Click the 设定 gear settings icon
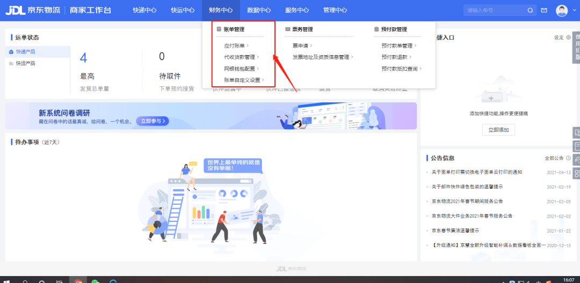Image resolution: width=580 pixels, height=283 pixels. pyautogui.click(x=569, y=38)
